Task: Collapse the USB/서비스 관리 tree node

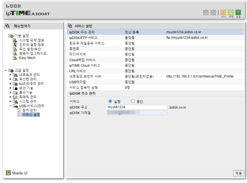Action: 10,106
